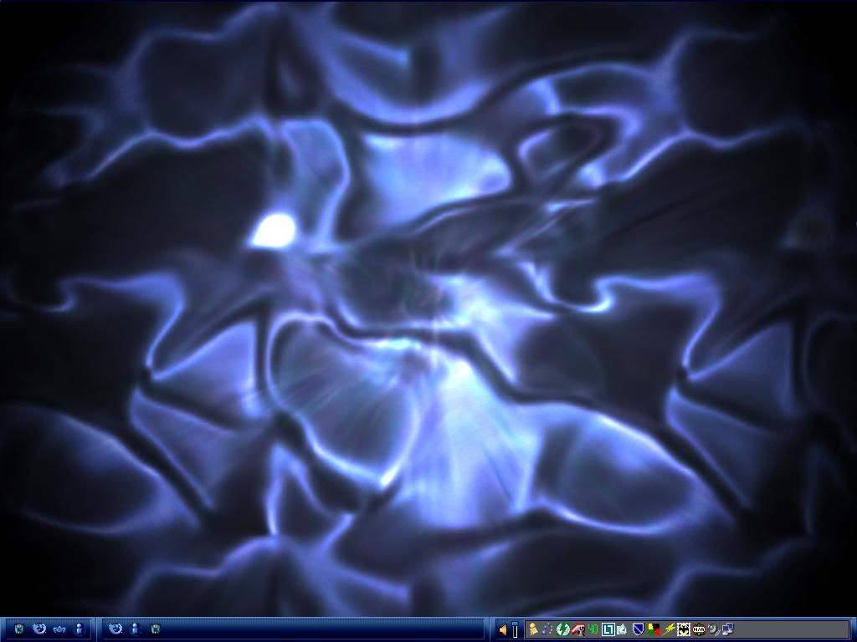Click the green 40 temperature tray indicator
Screen dimensions: 857x642
(x=593, y=629)
